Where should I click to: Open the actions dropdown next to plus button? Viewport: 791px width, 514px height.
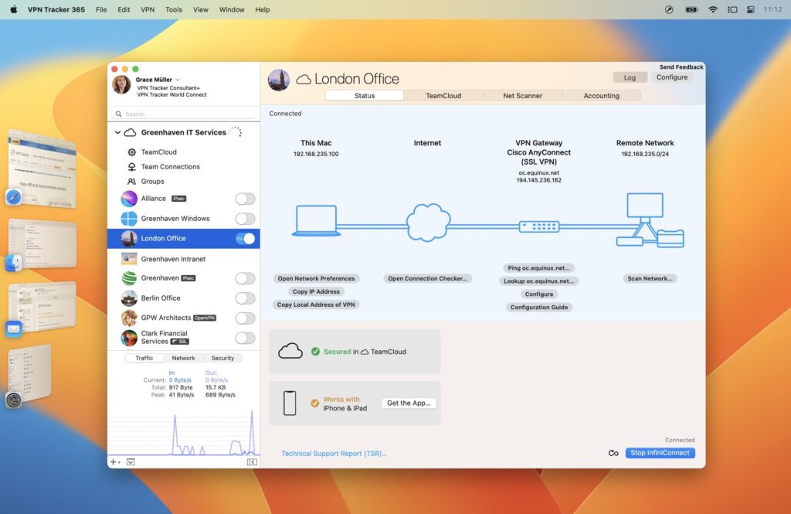click(131, 462)
